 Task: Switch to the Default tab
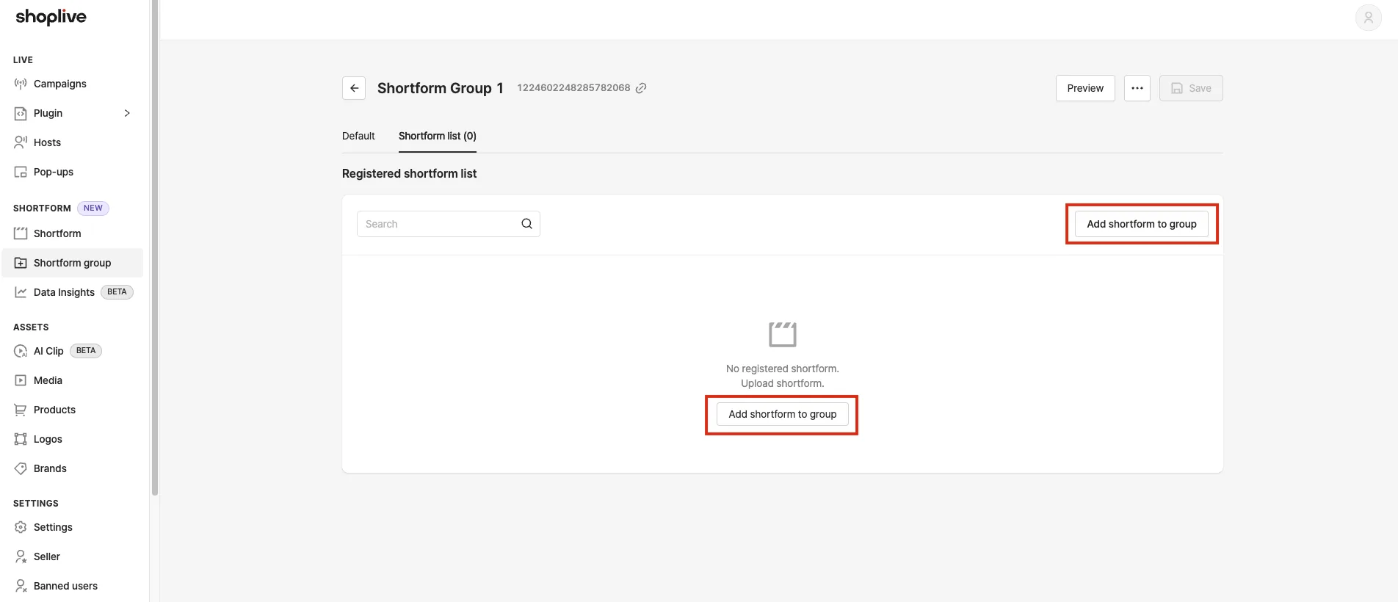pos(358,136)
